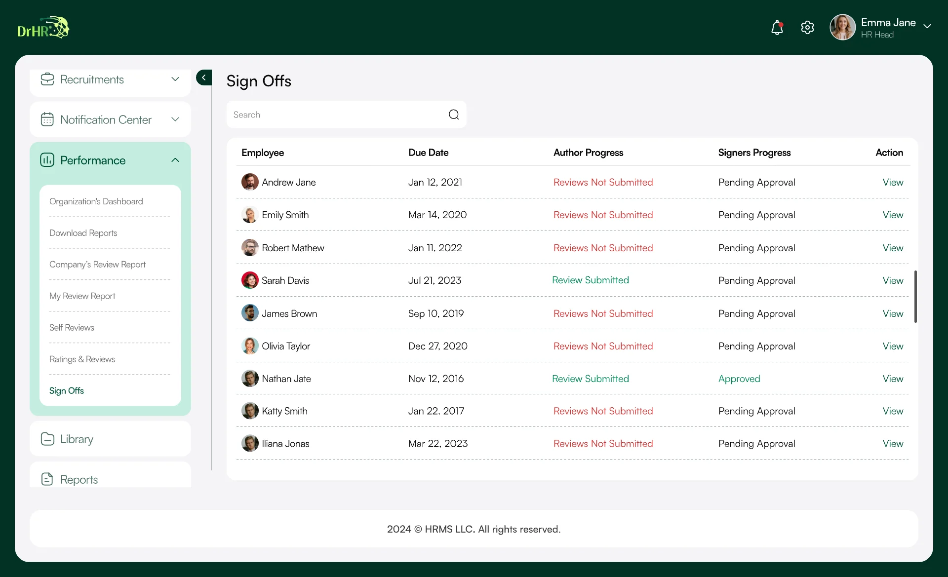Click the search magnifier icon
948x577 pixels.
pyautogui.click(x=454, y=115)
